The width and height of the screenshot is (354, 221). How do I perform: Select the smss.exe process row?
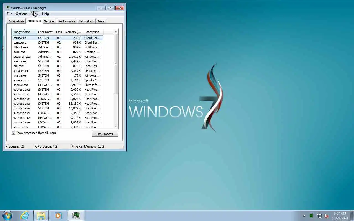[x=58, y=75]
